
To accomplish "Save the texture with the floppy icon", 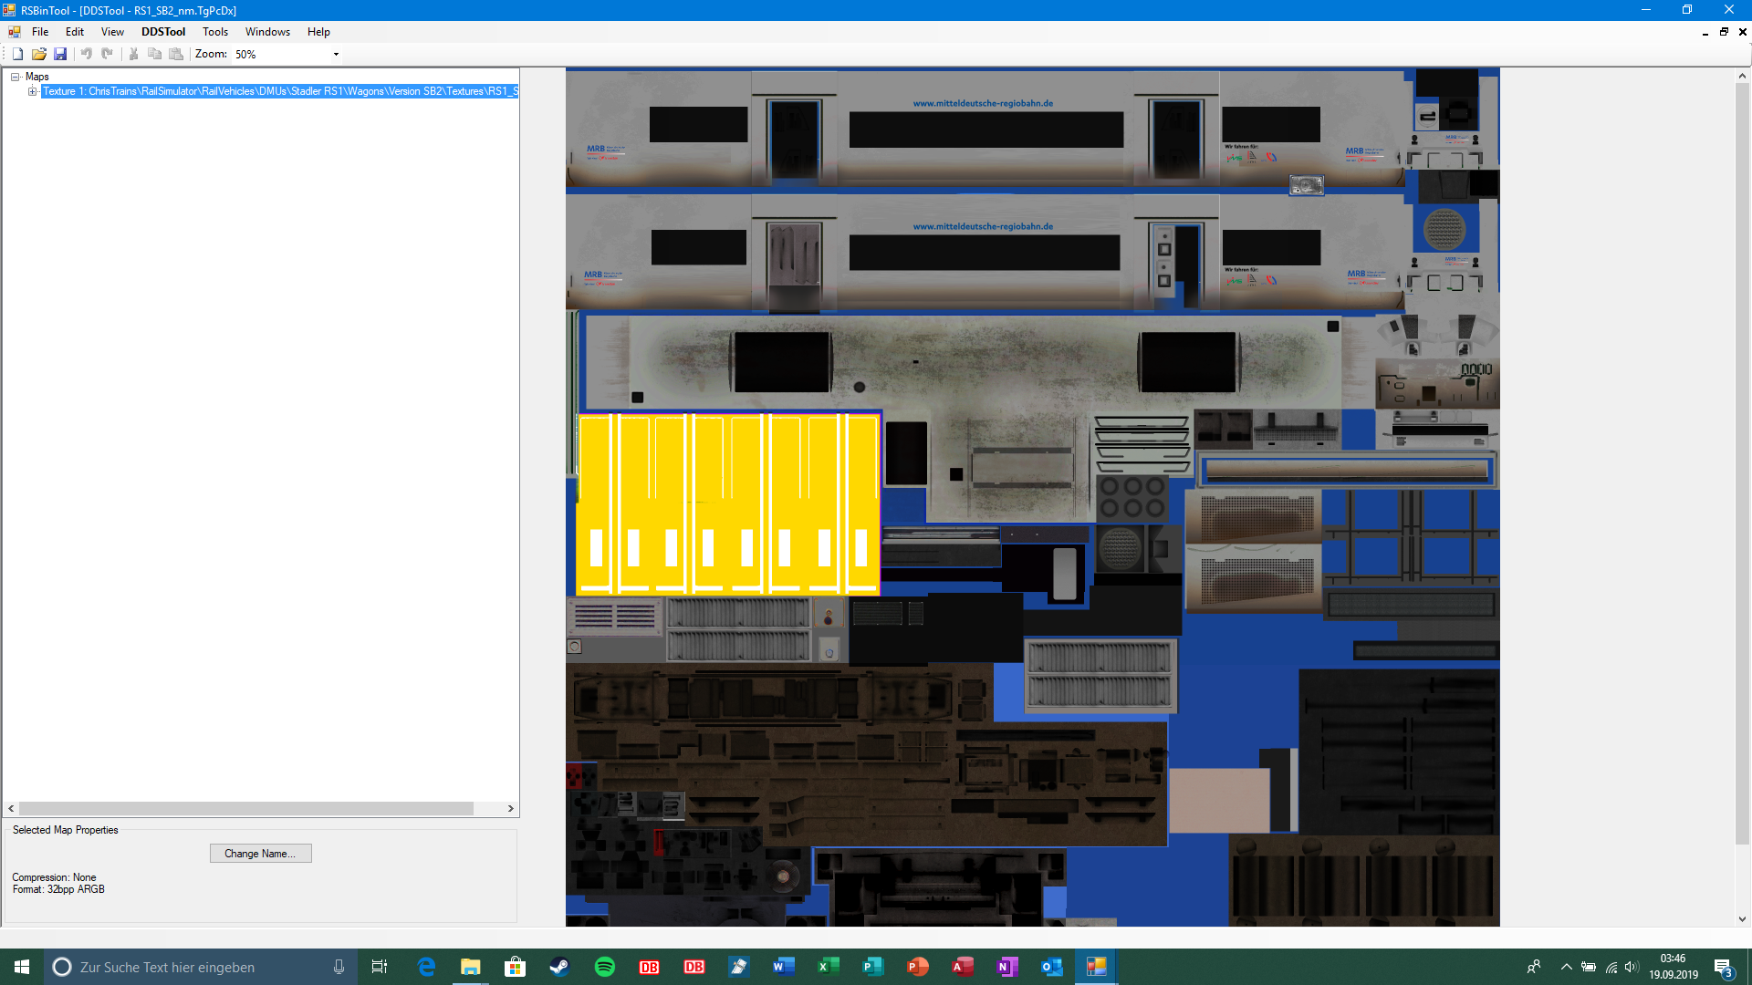I will [x=60, y=54].
